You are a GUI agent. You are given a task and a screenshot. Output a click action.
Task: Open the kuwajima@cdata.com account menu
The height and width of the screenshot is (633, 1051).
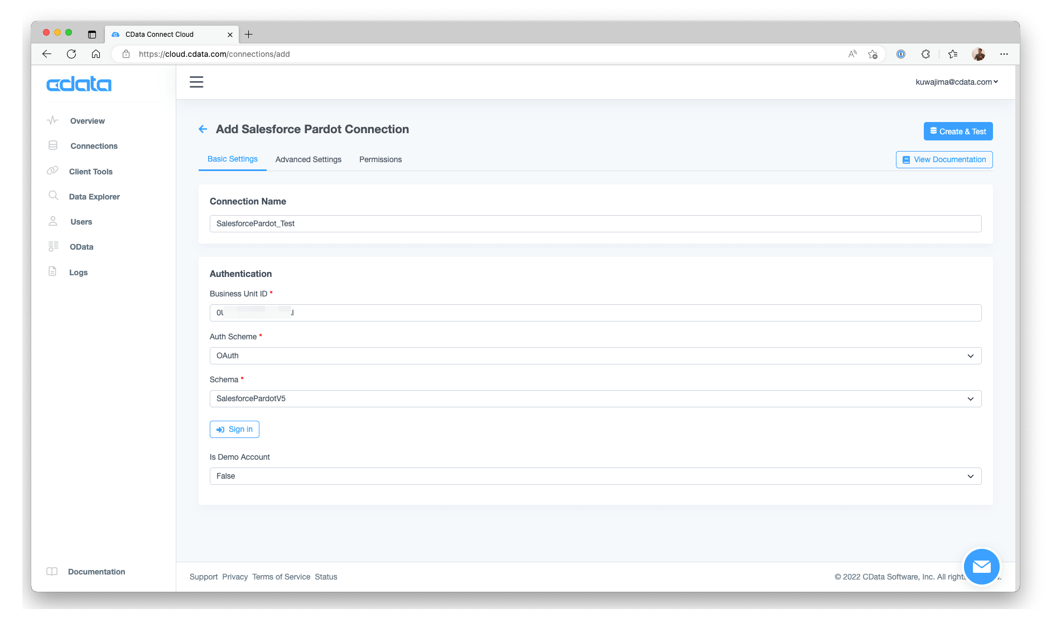pos(957,82)
